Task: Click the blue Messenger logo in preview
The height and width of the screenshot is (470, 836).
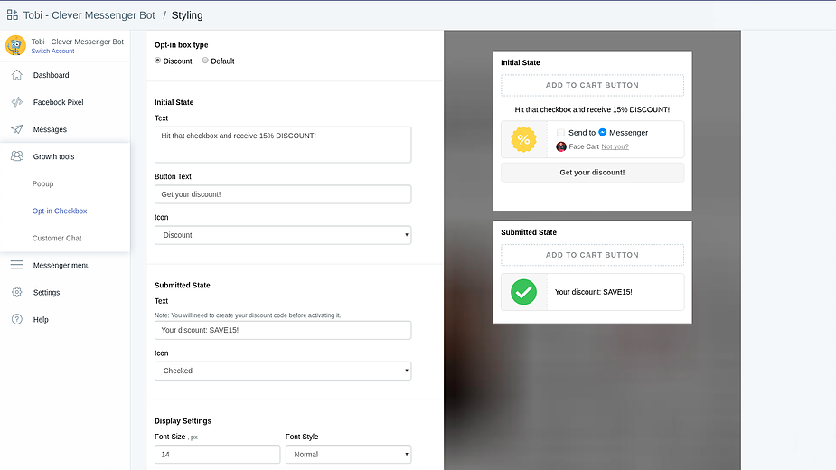Action: 603,132
